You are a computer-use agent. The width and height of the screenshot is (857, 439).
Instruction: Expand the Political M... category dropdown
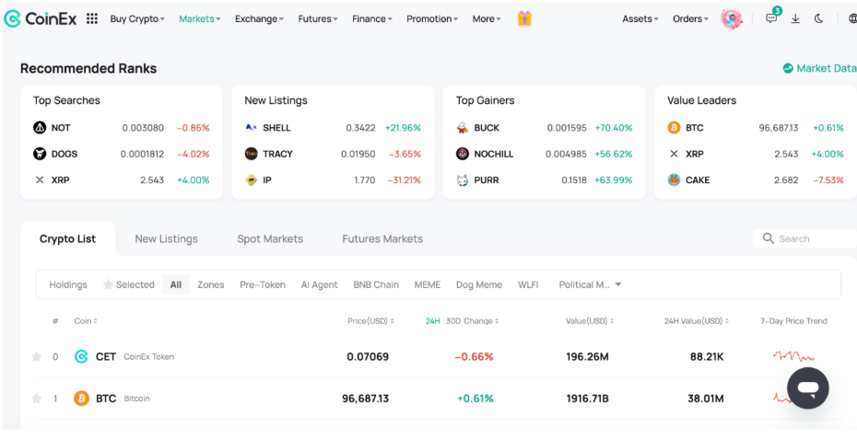pos(591,284)
